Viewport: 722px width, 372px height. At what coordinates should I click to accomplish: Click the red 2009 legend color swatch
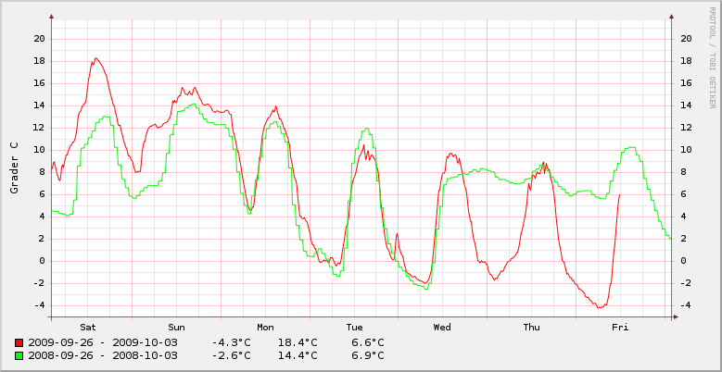click(19, 342)
